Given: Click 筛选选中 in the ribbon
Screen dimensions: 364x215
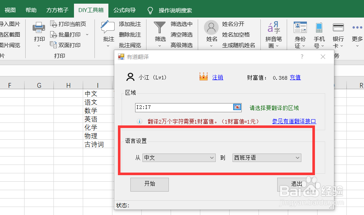Looking at the screenshot, I should (182, 24).
